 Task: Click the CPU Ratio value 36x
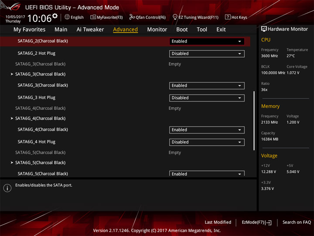point(264,90)
